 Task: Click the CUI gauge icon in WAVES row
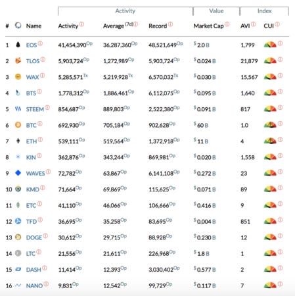(x=270, y=173)
